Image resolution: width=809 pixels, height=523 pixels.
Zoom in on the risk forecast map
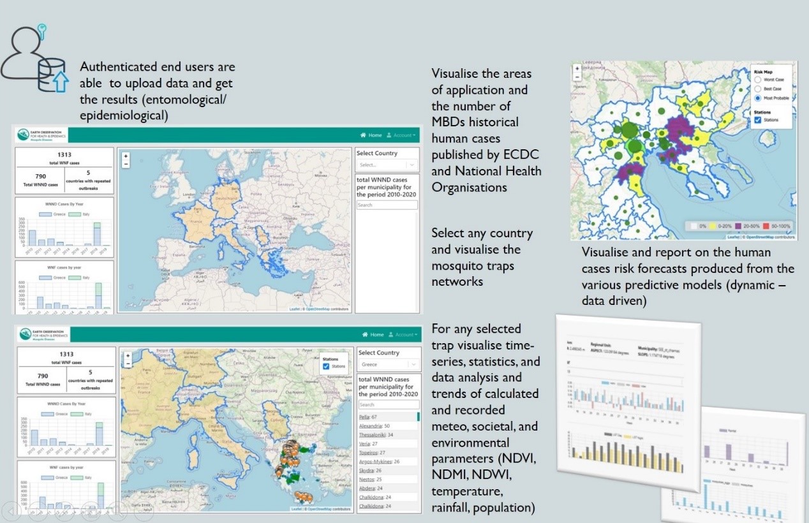[x=577, y=68]
